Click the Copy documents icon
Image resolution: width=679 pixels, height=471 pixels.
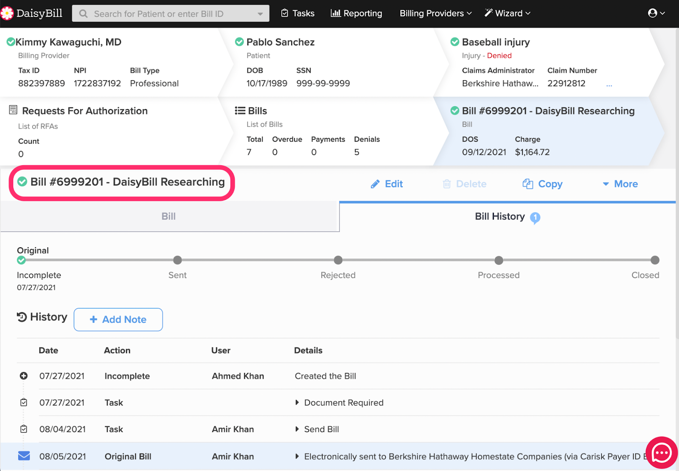tap(527, 184)
